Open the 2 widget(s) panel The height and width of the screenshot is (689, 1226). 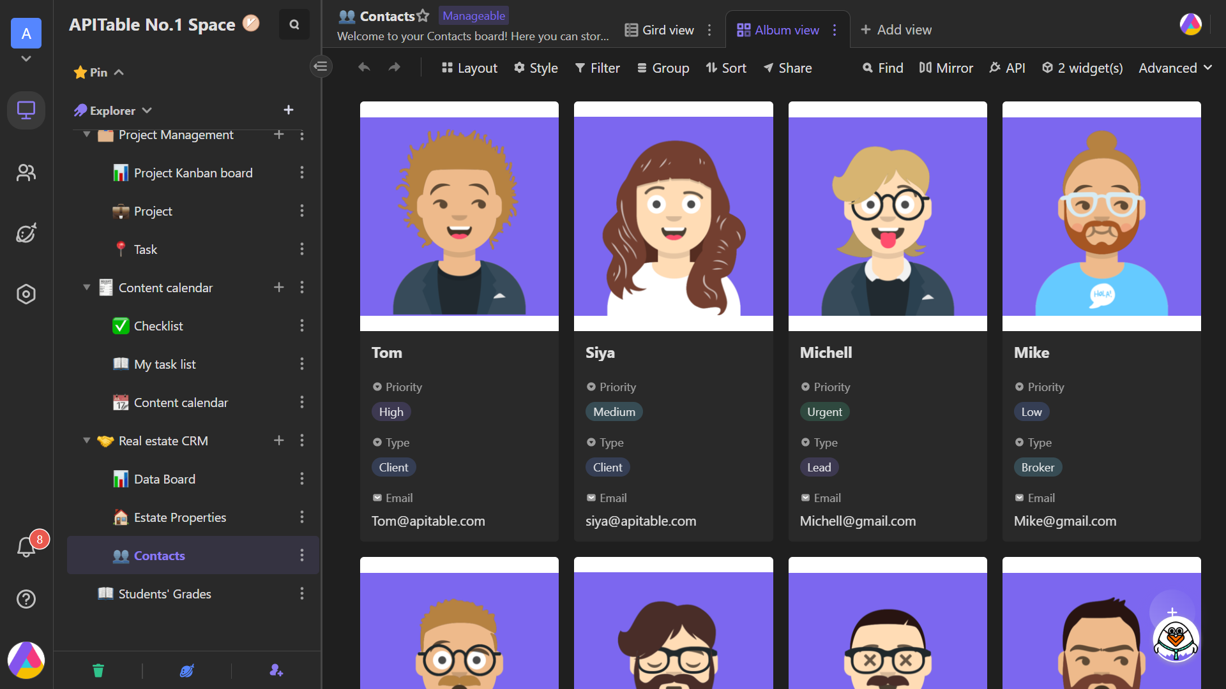point(1082,68)
